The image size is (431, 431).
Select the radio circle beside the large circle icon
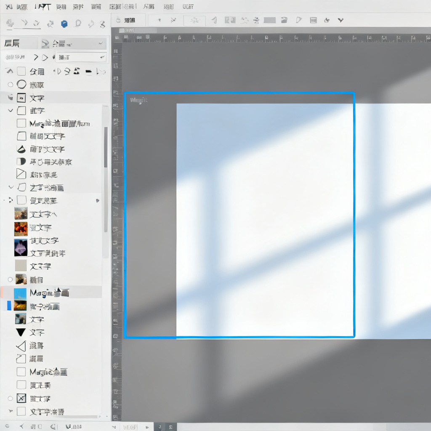10,85
